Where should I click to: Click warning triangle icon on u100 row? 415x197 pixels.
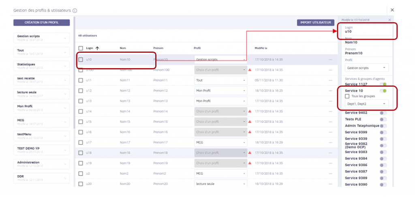(x=250, y=70)
